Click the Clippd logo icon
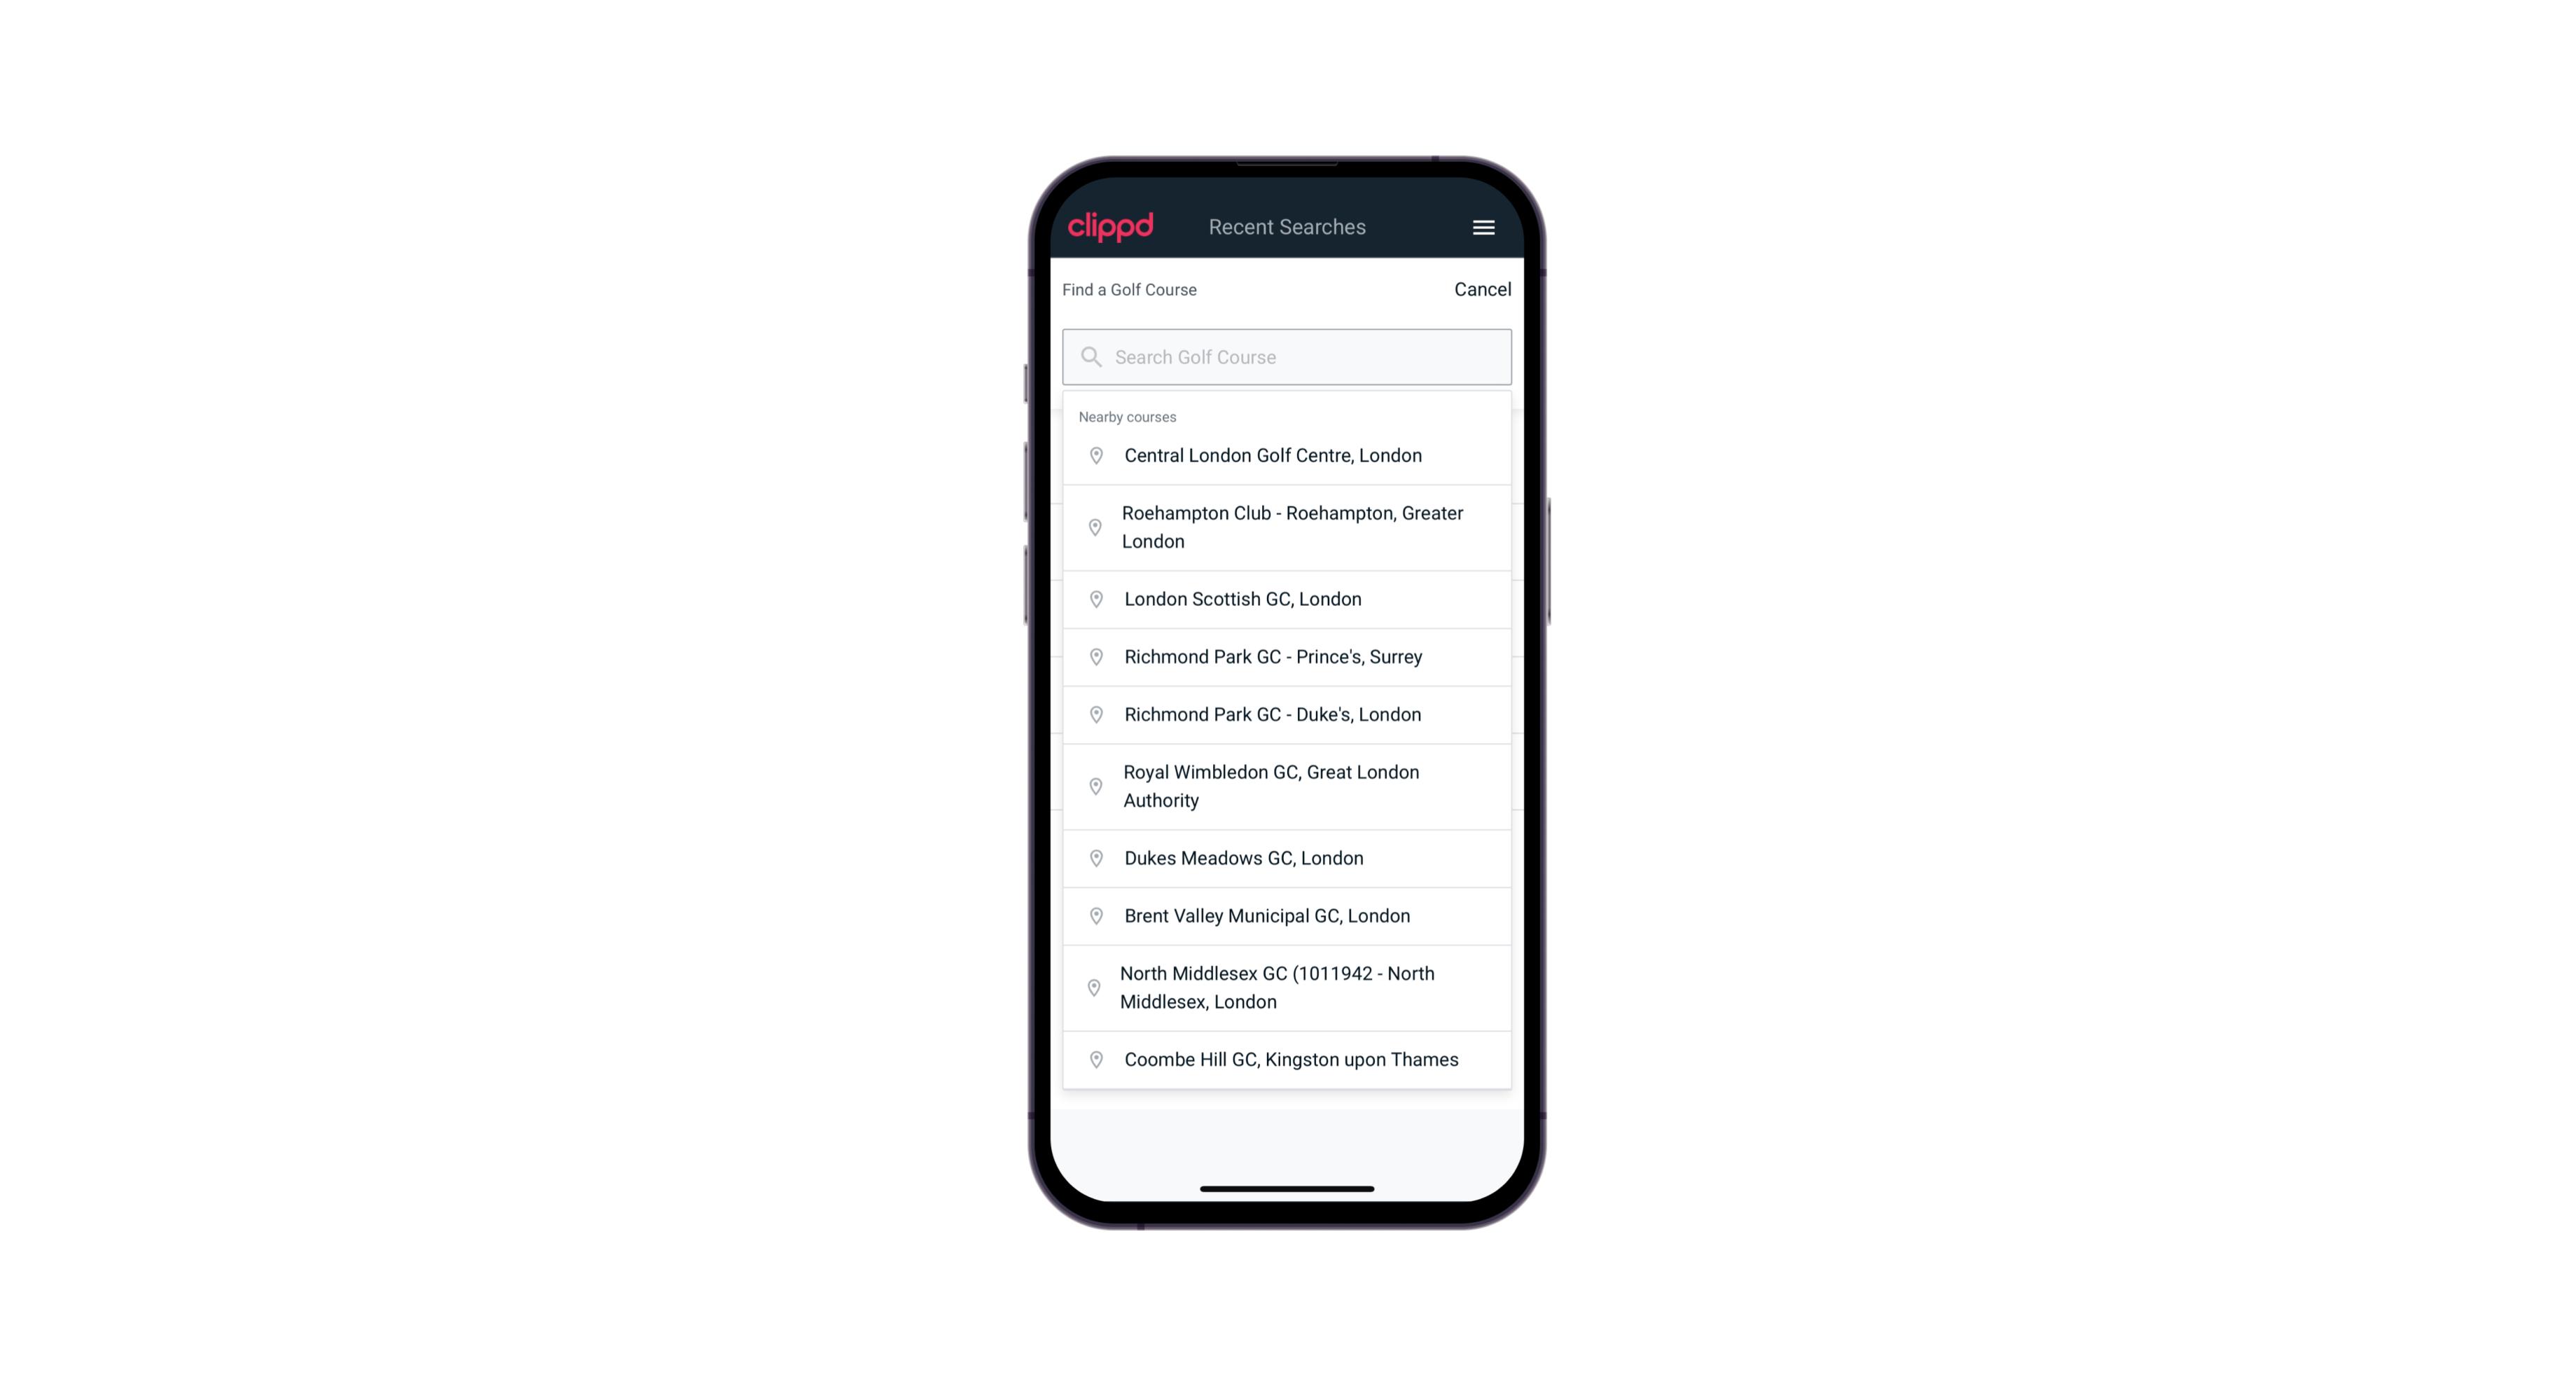2576x1386 pixels. (1111, 227)
